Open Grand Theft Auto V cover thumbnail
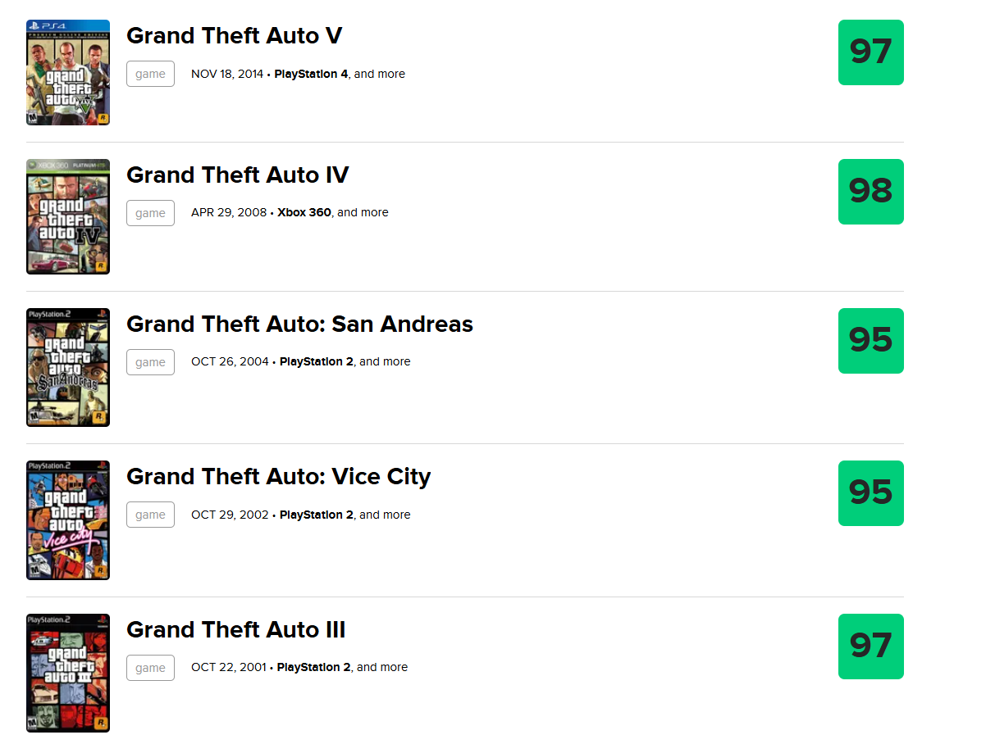The width and height of the screenshot is (986, 735). point(68,72)
